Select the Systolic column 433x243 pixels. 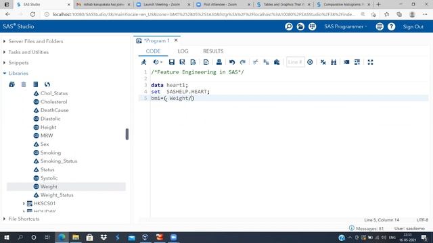pyautogui.click(x=49, y=178)
